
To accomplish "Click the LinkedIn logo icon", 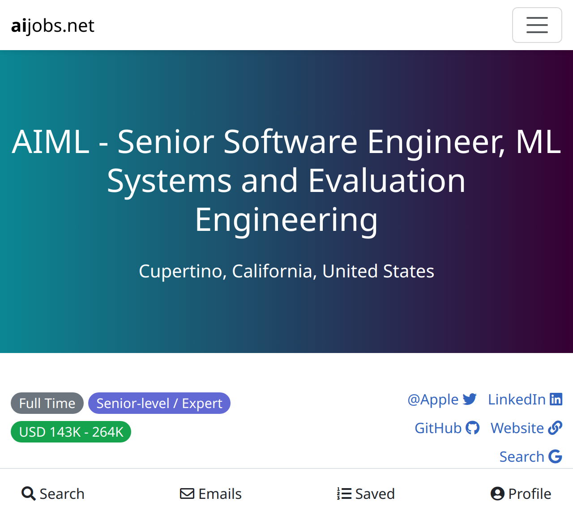I will click(556, 399).
